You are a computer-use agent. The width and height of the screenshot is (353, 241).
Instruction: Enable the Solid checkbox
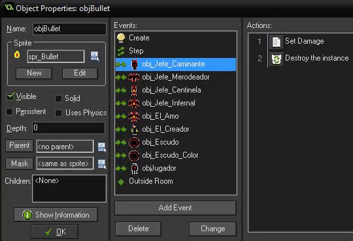tap(59, 98)
